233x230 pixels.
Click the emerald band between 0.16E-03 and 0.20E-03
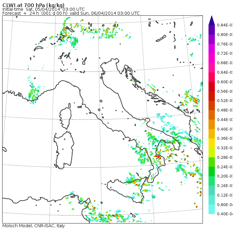coord(212,181)
